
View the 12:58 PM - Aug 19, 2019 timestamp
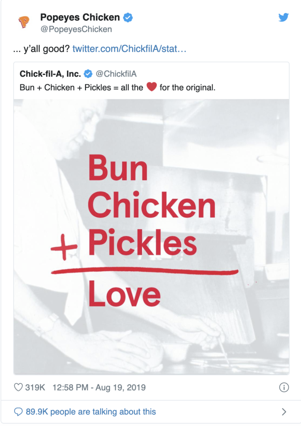(x=99, y=387)
